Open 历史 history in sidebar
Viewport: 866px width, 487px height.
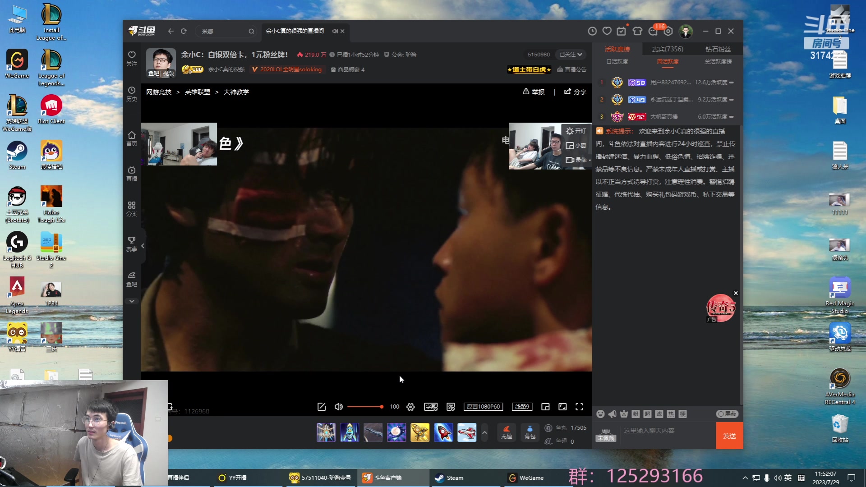click(x=132, y=94)
